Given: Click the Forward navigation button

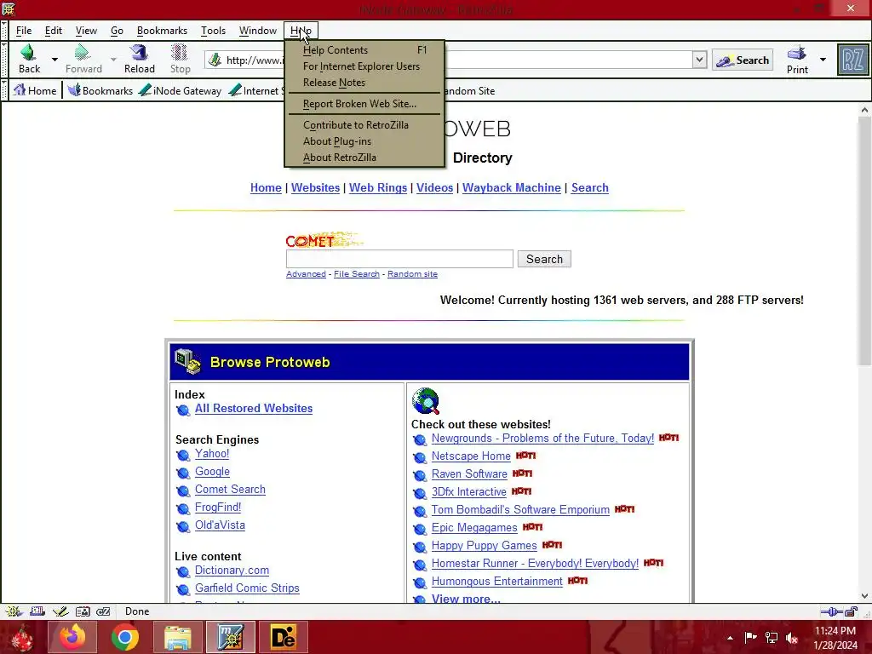Looking at the screenshot, I should click(x=83, y=59).
